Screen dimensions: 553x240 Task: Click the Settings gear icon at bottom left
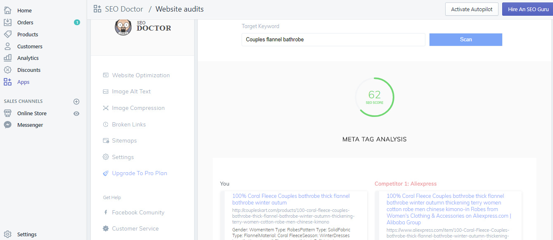click(7, 234)
